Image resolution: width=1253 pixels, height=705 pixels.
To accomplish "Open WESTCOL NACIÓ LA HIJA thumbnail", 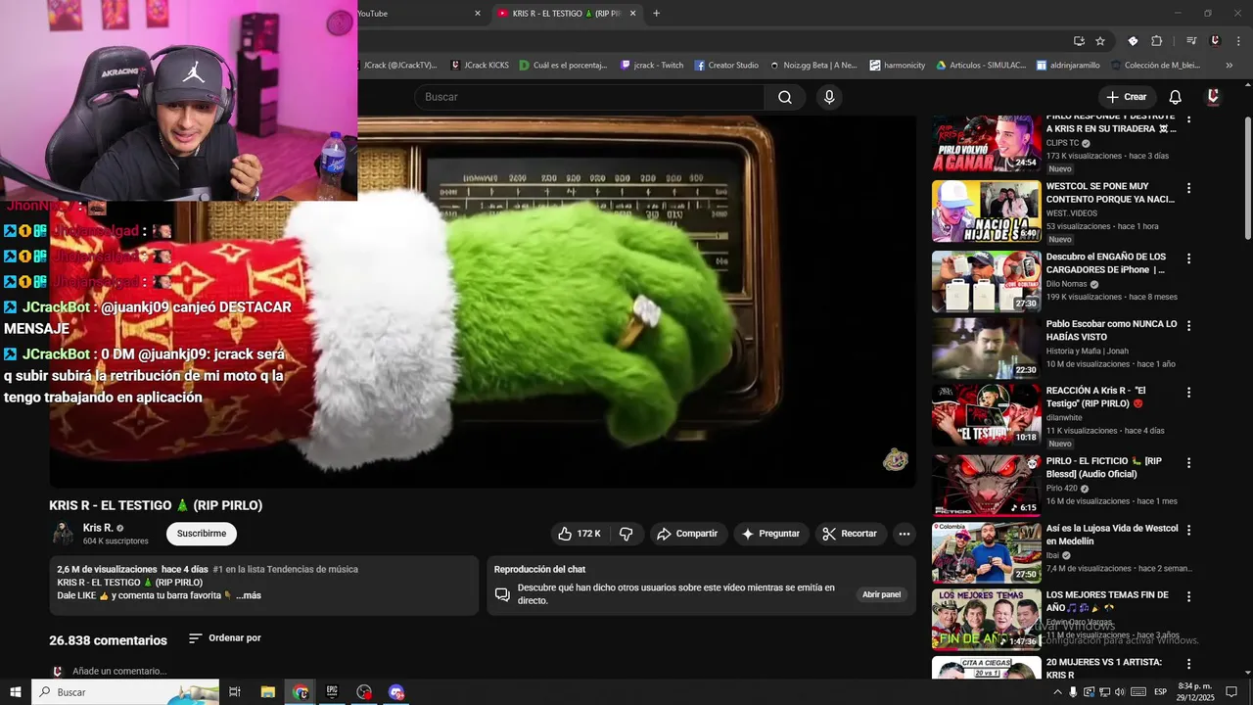I will point(987,211).
